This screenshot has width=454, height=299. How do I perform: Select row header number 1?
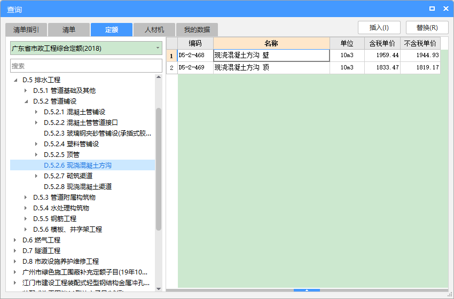(171, 56)
